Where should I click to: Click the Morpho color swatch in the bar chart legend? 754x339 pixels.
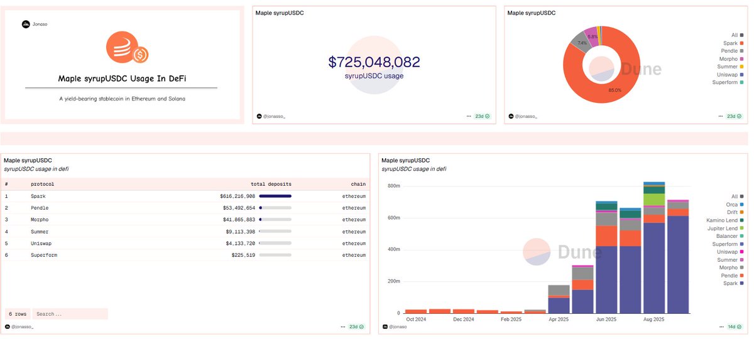[742, 267]
